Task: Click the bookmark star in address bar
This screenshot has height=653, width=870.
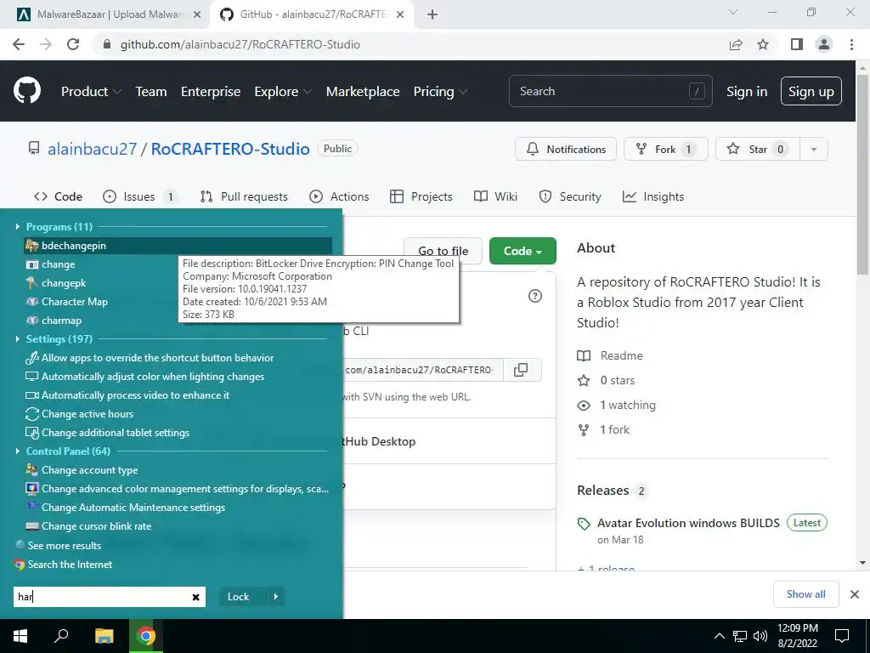Action: point(763,44)
